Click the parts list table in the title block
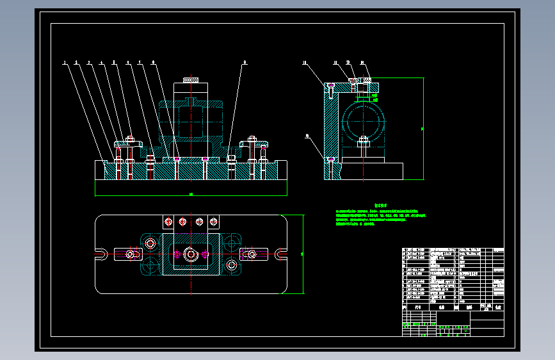Image resolution: width=555 pixels, height=360 pixels. [453, 279]
